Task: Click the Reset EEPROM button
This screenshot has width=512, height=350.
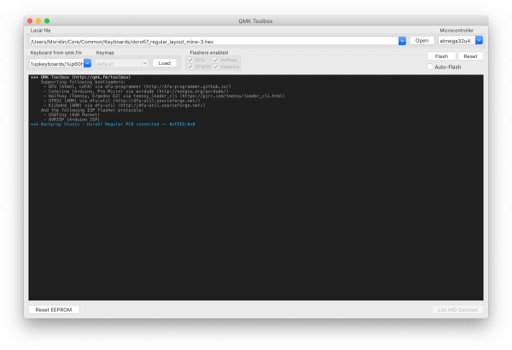Action: (x=54, y=310)
